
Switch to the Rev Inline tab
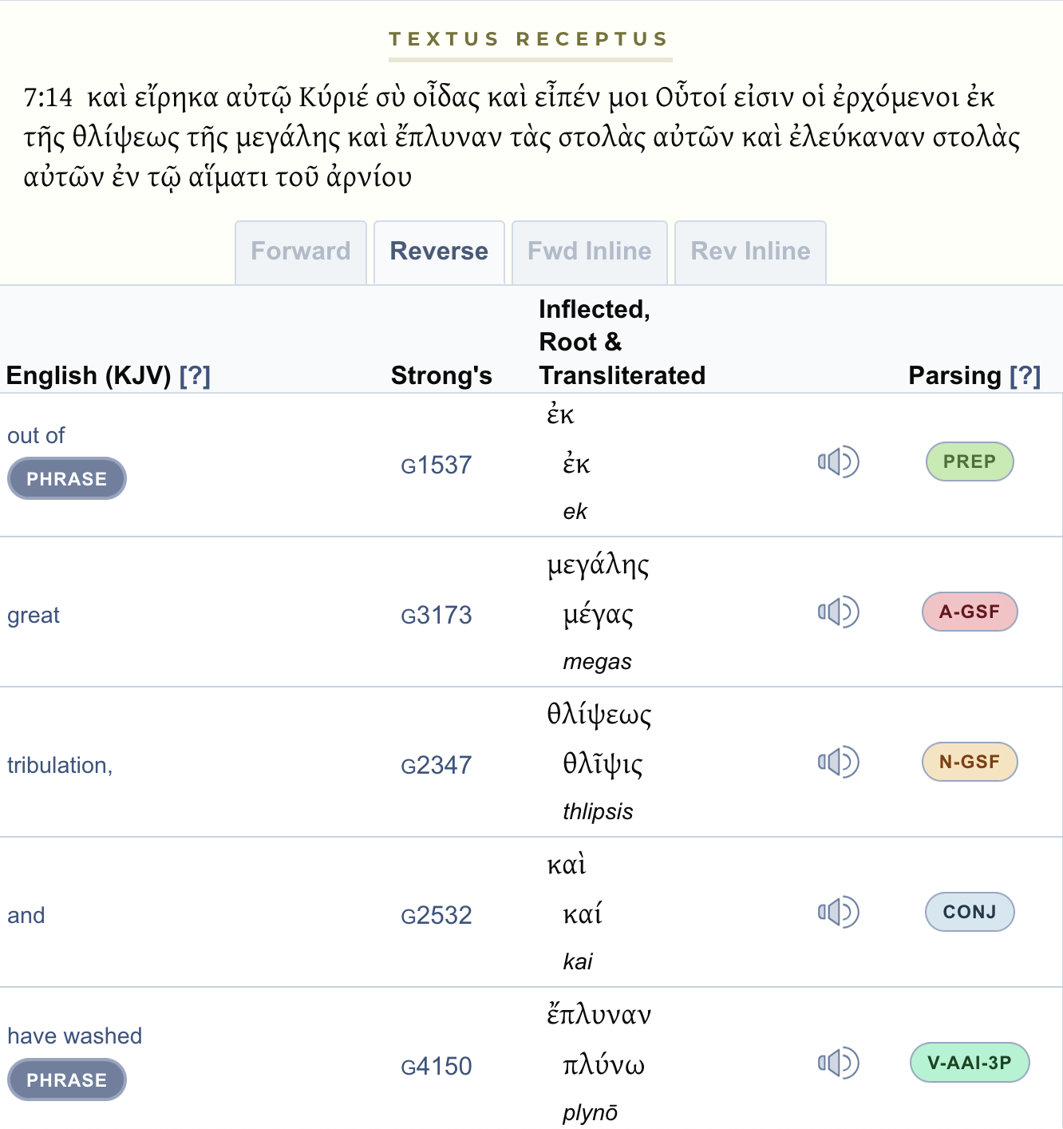point(750,252)
